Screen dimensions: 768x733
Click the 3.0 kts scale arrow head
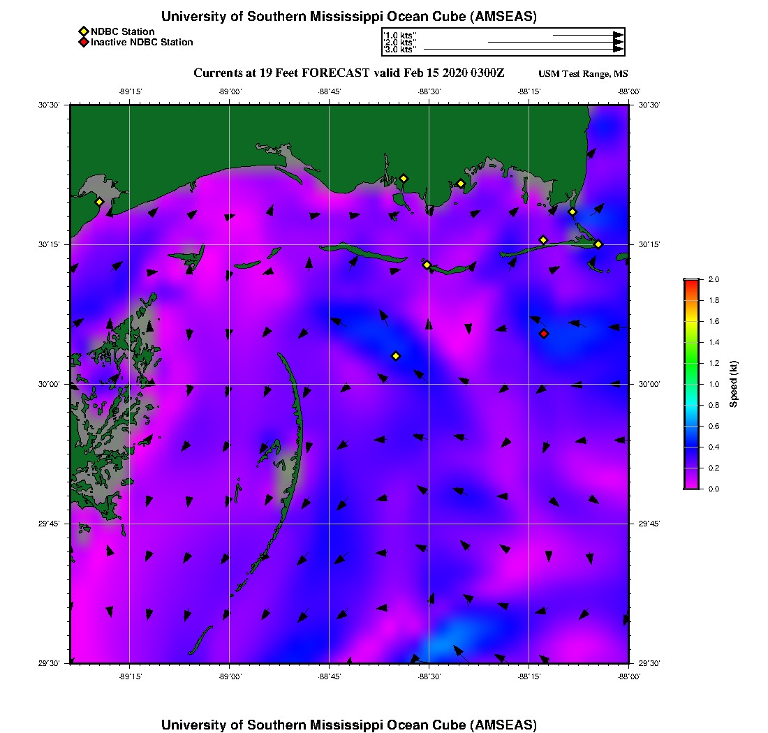click(x=618, y=50)
